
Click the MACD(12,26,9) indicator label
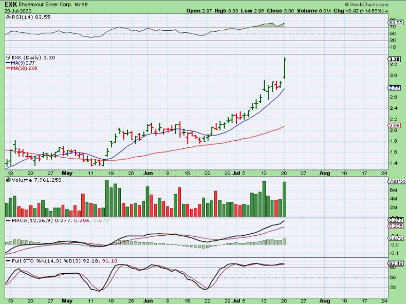(32, 220)
